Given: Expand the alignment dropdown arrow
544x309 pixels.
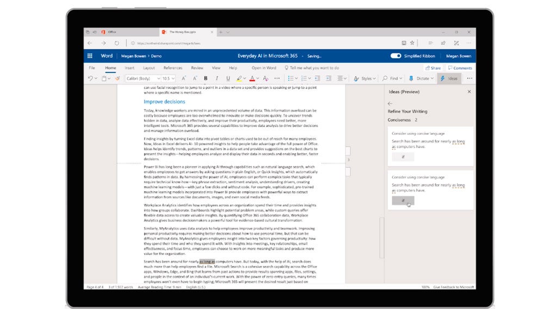Looking at the screenshot, I should (x=345, y=78).
